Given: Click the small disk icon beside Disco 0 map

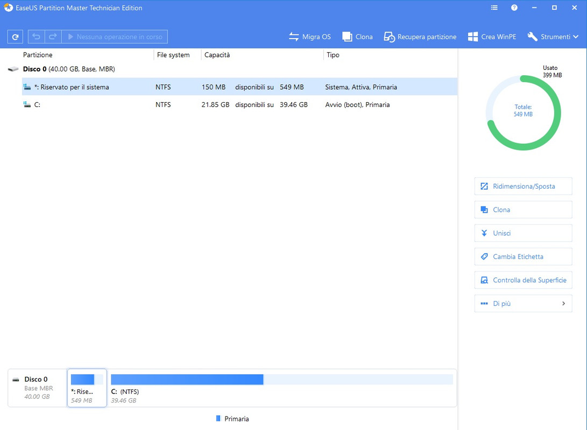Looking at the screenshot, I should [x=16, y=379].
